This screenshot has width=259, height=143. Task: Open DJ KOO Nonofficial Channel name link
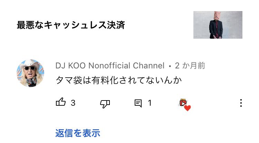110,66
